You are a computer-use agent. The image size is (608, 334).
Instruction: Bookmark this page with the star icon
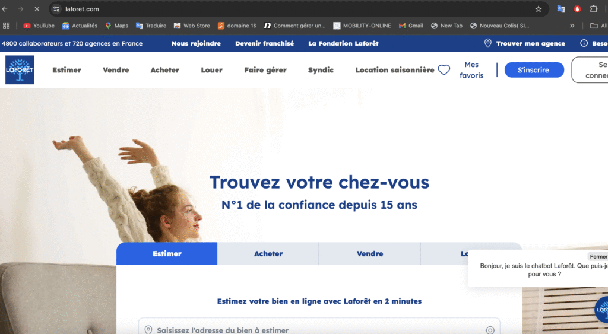tap(538, 9)
